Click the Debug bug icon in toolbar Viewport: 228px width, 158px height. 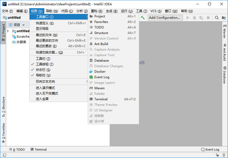pos(195,18)
